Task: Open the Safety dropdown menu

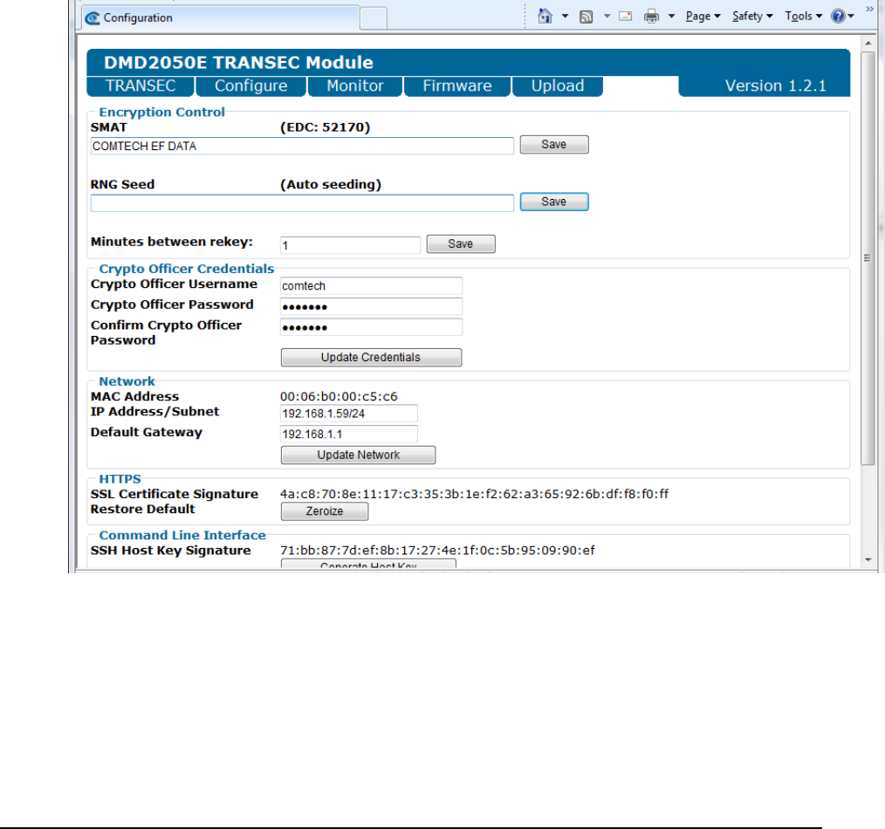Action: 752,17
